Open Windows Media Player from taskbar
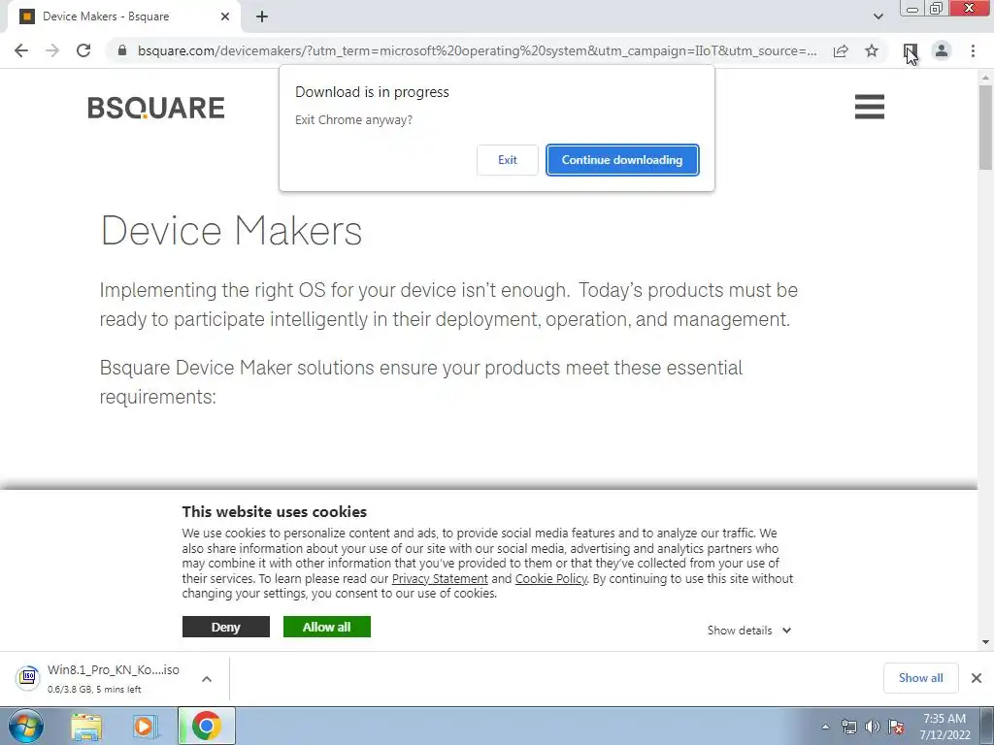This screenshot has height=745, width=994. click(x=145, y=726)
